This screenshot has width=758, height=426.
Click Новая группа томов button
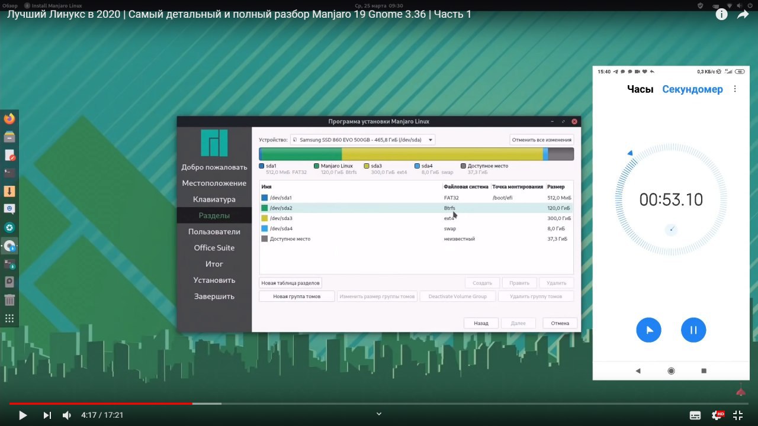(297, 296)
